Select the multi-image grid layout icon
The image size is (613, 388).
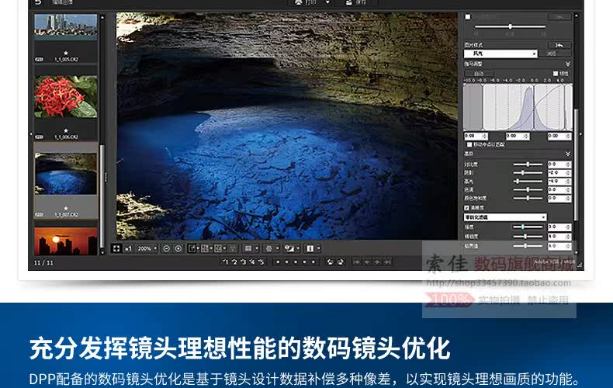(x=205, y=248)
